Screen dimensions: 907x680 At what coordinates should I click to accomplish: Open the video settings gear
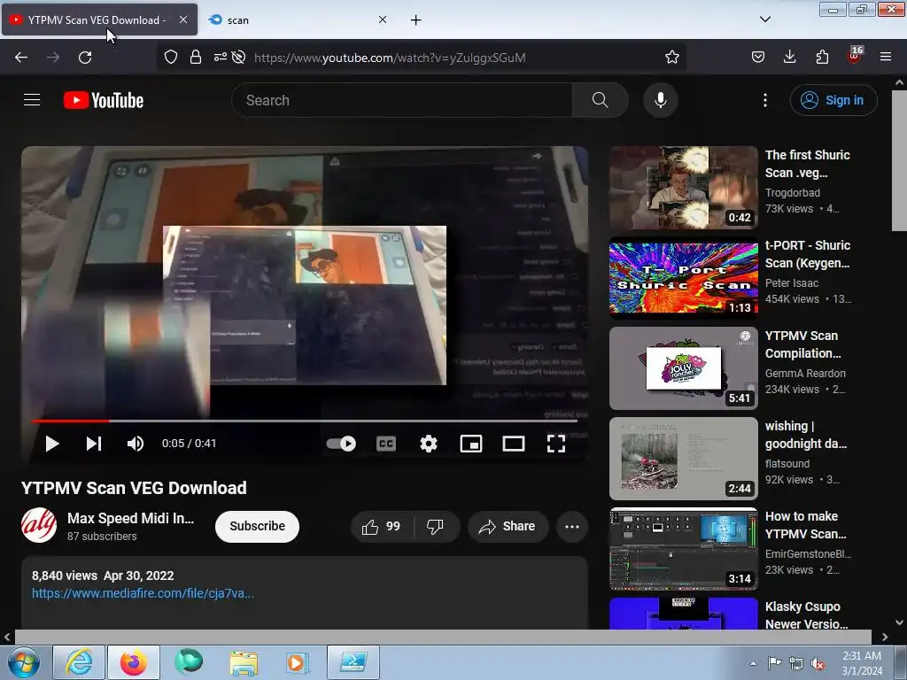[428, 444]
